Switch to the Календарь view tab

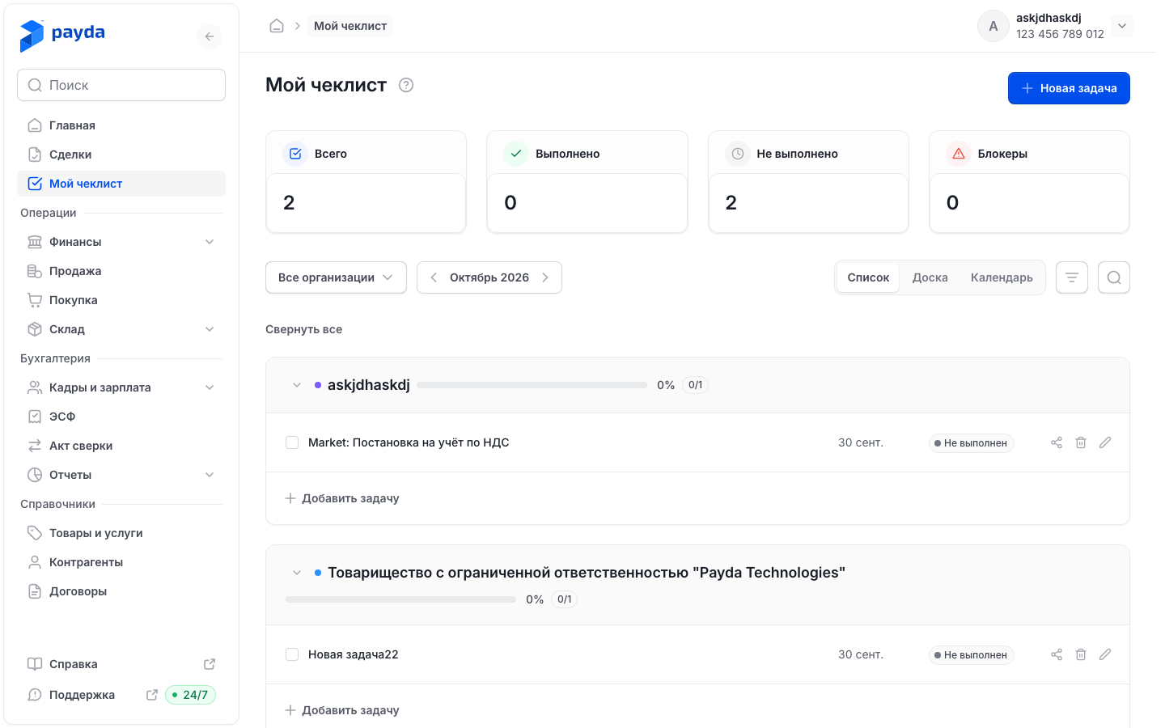click(1002, 277)
